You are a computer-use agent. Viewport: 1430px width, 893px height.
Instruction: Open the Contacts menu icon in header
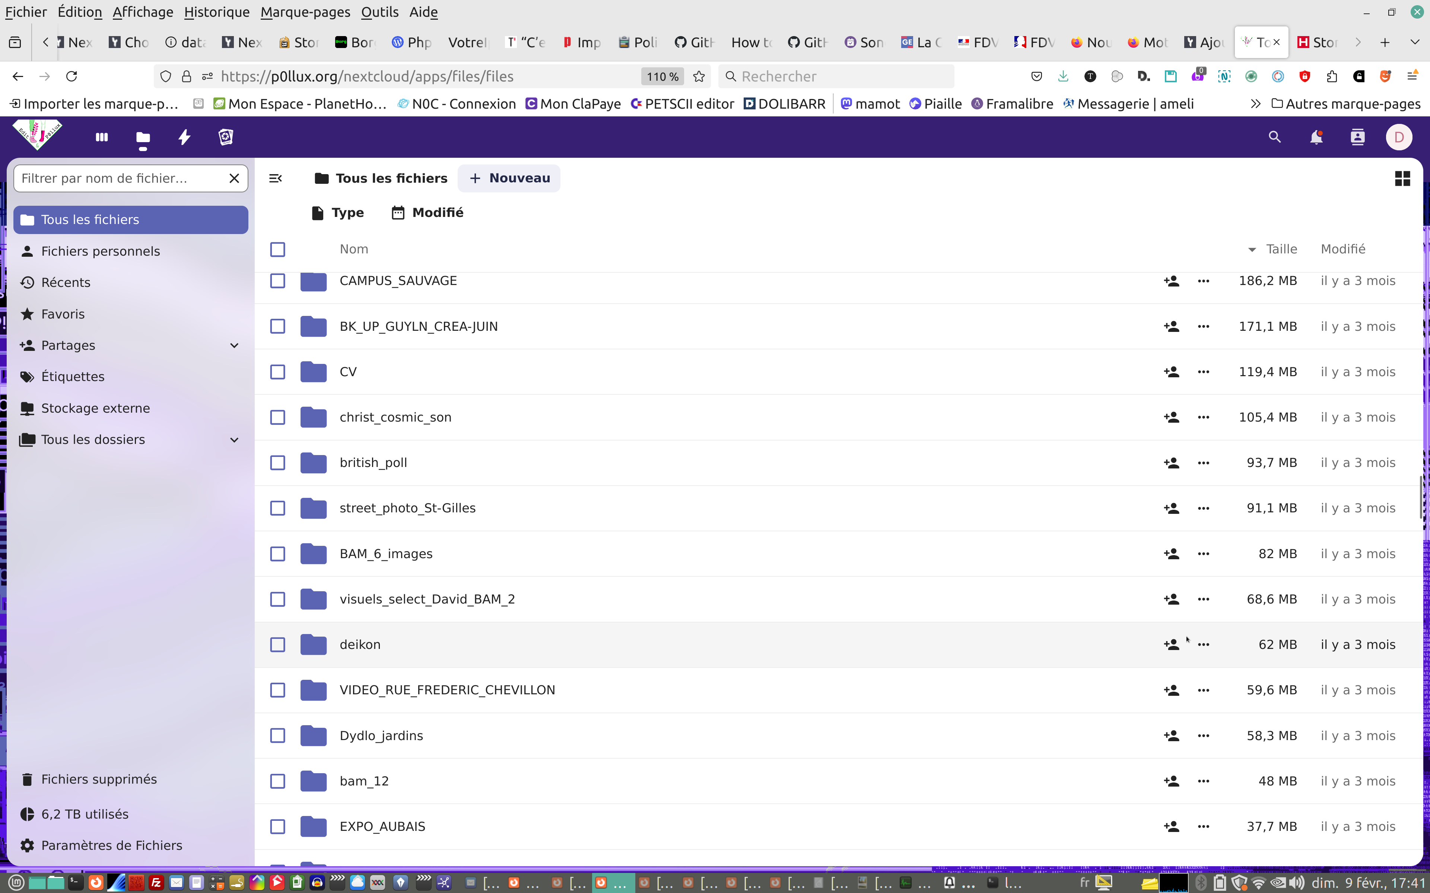[1357, 137]
